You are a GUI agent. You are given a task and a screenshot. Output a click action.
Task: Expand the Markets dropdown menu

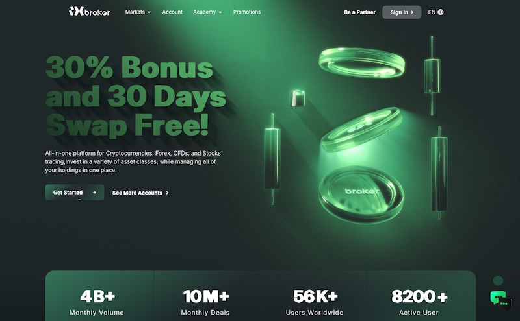[x=138, y=12]
